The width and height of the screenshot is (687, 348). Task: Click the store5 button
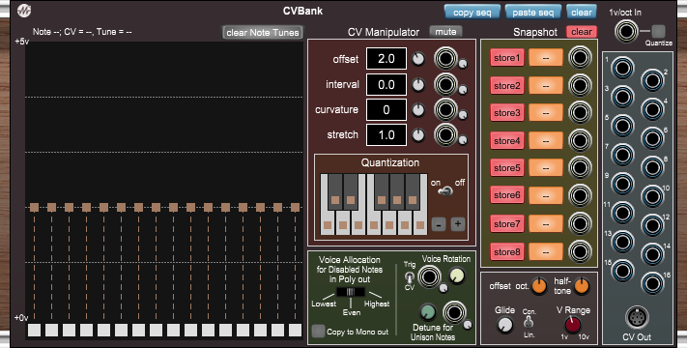pyautogui.click(x=507, y=168)
